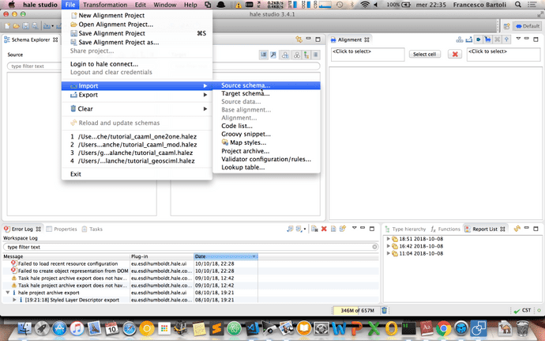545x341 pixels.
Task: Click the Google Chrome icon in Dock
Action: pos(442,328)
